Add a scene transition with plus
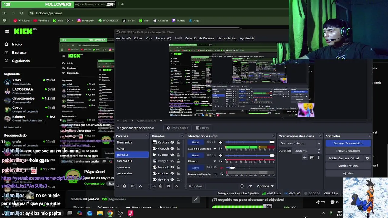Screen dimensions: 388x218 point(305,157)
